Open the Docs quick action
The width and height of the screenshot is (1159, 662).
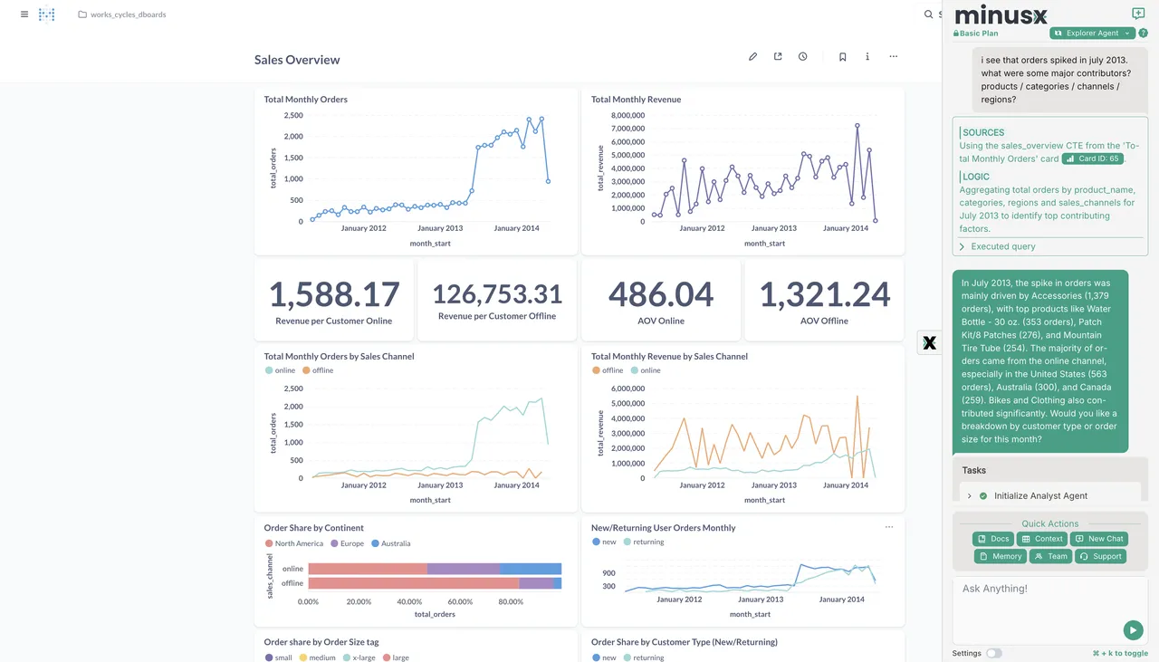(993, 539)
